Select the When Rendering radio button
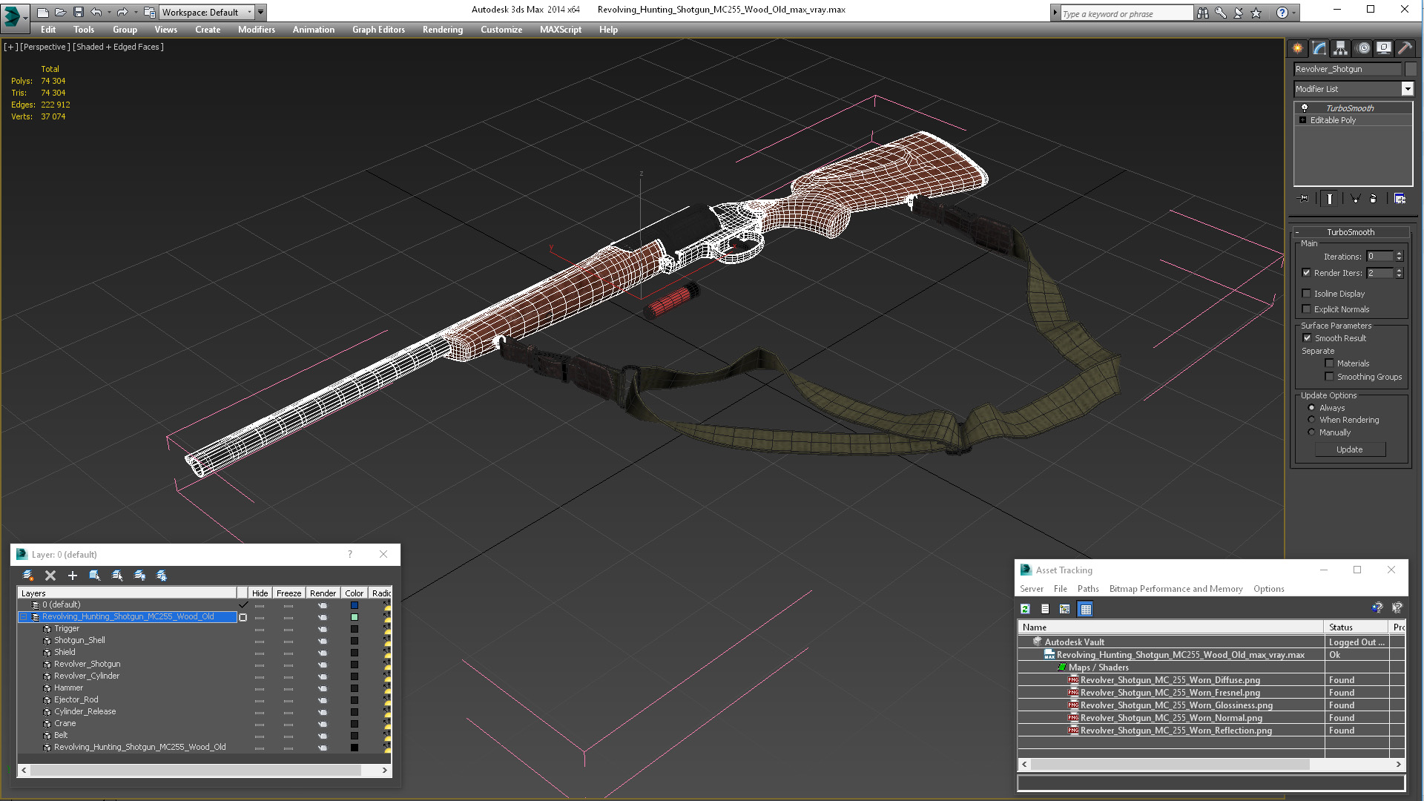This screenshot has height=801, width=1424. 1311,420
